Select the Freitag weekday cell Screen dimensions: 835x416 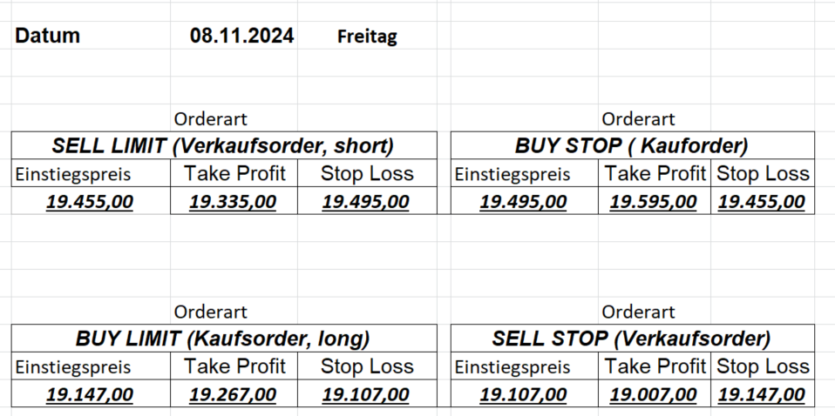click(367, 37)
